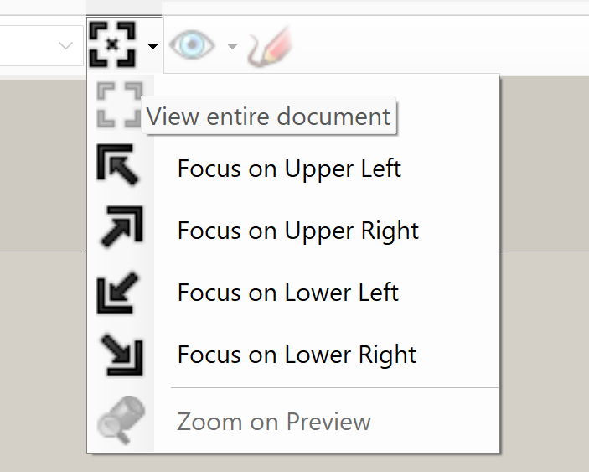Select the Focus on Lower Left label
This screenshot has width=589, height=472.
coord(287,293)
